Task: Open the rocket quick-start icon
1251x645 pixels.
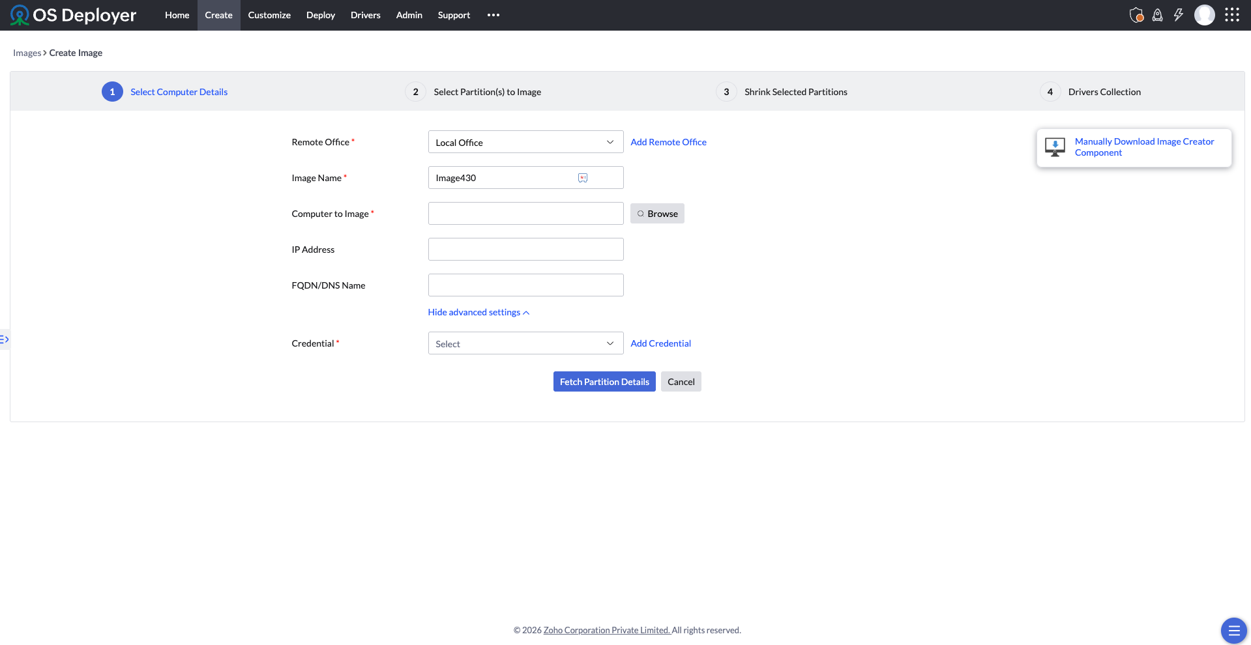Action: [1157, 15]
